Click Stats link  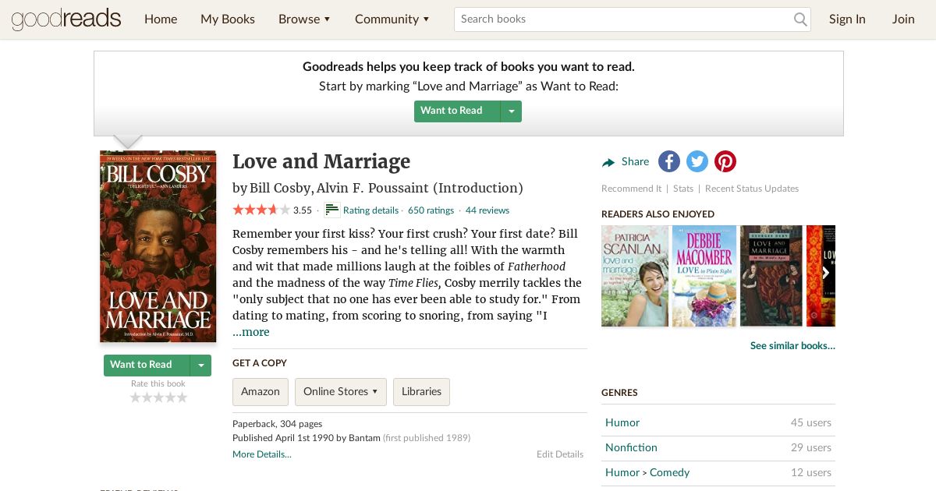click(x=683, y=189)
